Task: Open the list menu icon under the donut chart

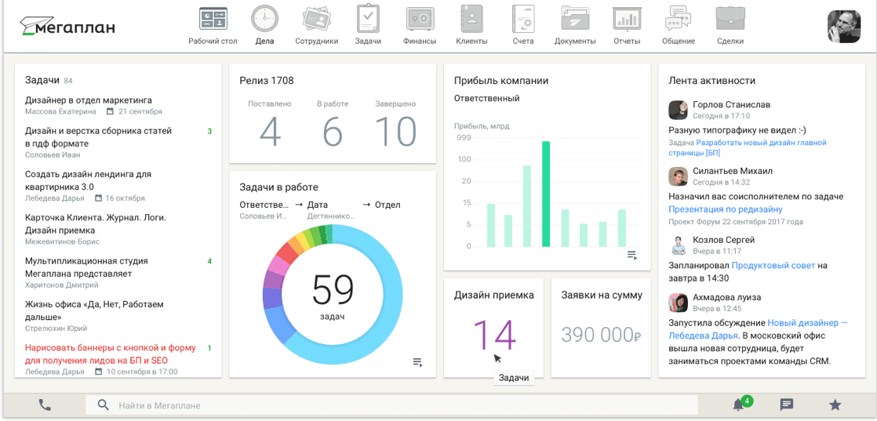Action: pos(417,362)
